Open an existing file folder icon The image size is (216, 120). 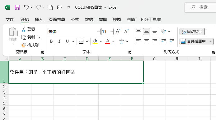(x=59, y=7)
